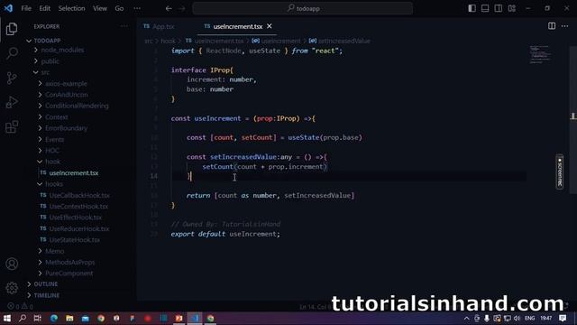Open the Extensions view
The height and width of the screenshot is (325, 577).
[x=12, y=126]
